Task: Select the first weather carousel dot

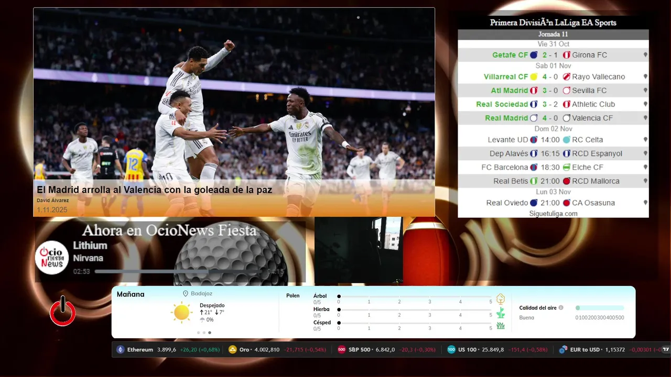Action: (198, 332)
